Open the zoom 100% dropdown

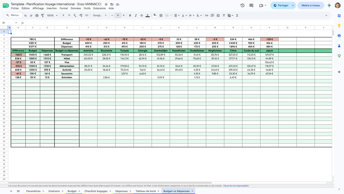tap(52, 16)
